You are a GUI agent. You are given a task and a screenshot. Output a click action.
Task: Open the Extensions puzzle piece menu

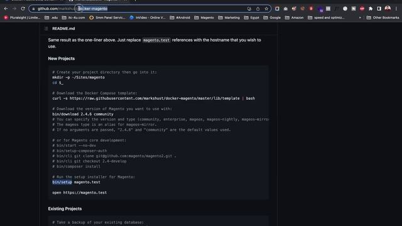click(371, 9)
